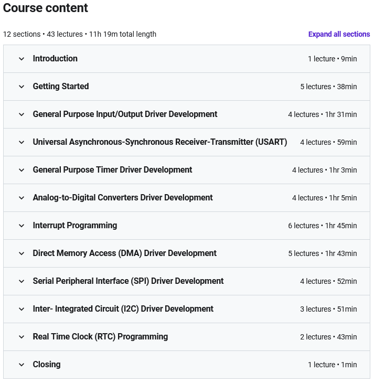Click chevron beside Serial Peripheral Interface (SPI)
This screenshot has width=374, height=383.
click(22, 281)
